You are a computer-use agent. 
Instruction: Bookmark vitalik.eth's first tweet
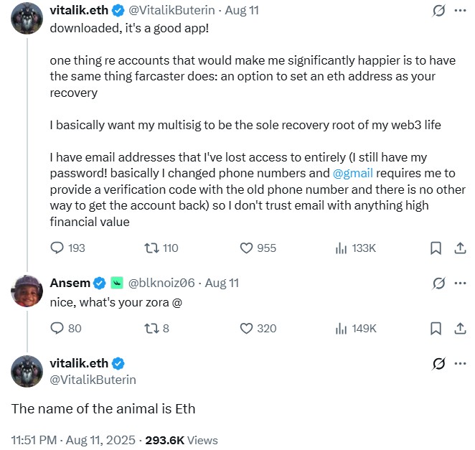tap(436, 248)
